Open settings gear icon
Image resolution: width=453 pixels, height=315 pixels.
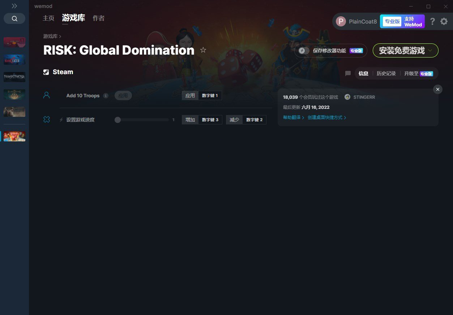tap(444, 21)
